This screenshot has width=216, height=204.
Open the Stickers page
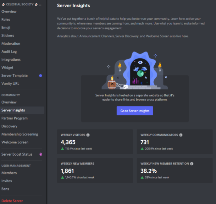point(8,35)
